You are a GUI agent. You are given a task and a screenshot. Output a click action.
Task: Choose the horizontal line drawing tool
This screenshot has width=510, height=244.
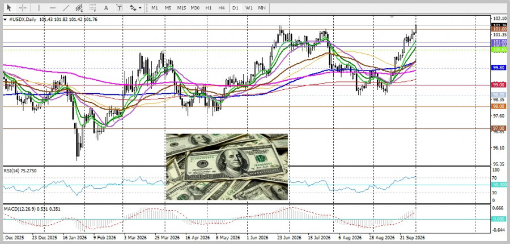pyautogui.click(x=53, y=8)
